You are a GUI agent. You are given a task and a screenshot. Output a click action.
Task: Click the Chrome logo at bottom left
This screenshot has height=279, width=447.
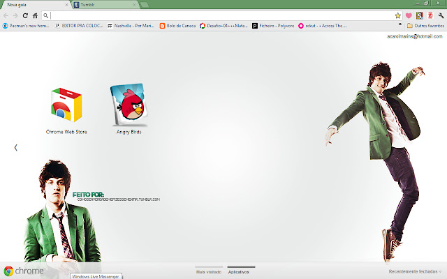click(24, 271)
